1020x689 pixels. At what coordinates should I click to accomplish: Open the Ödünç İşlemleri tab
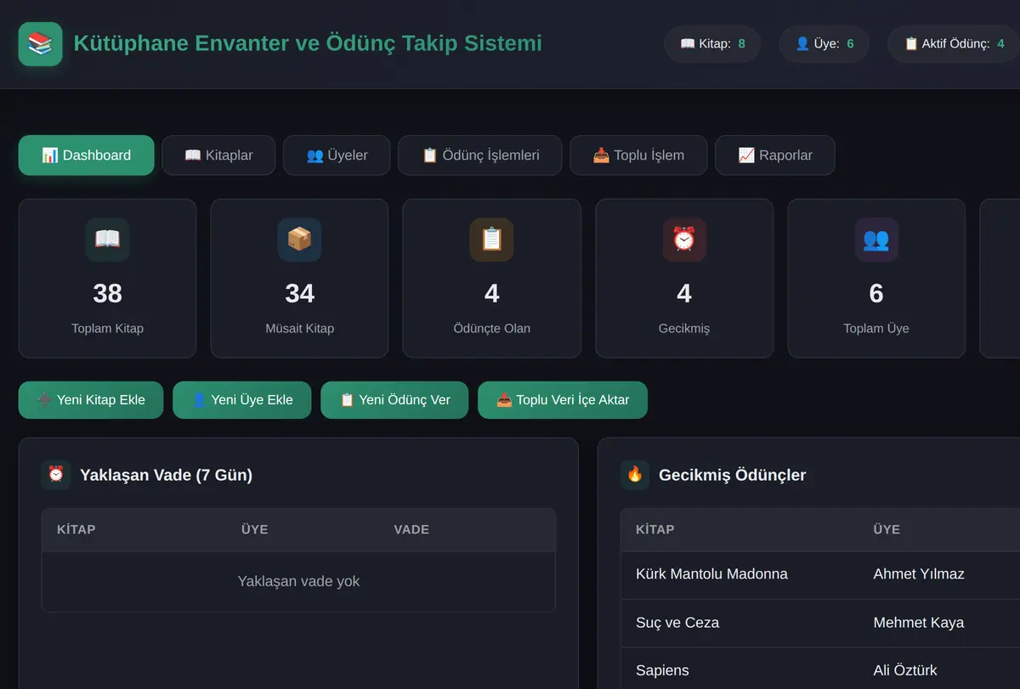pyautogui.click(x=480, y=155)
